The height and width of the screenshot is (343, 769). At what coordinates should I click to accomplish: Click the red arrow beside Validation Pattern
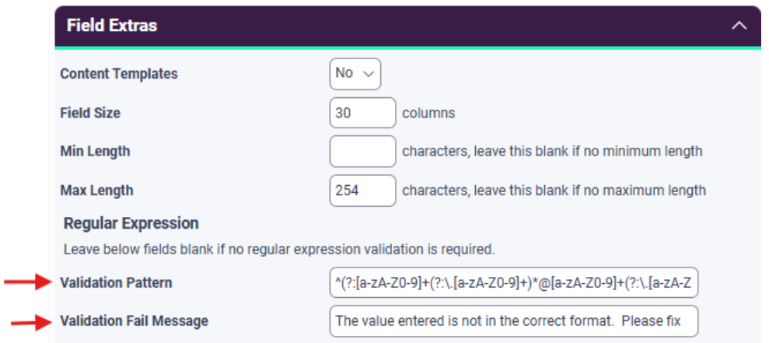click(28, 283)
